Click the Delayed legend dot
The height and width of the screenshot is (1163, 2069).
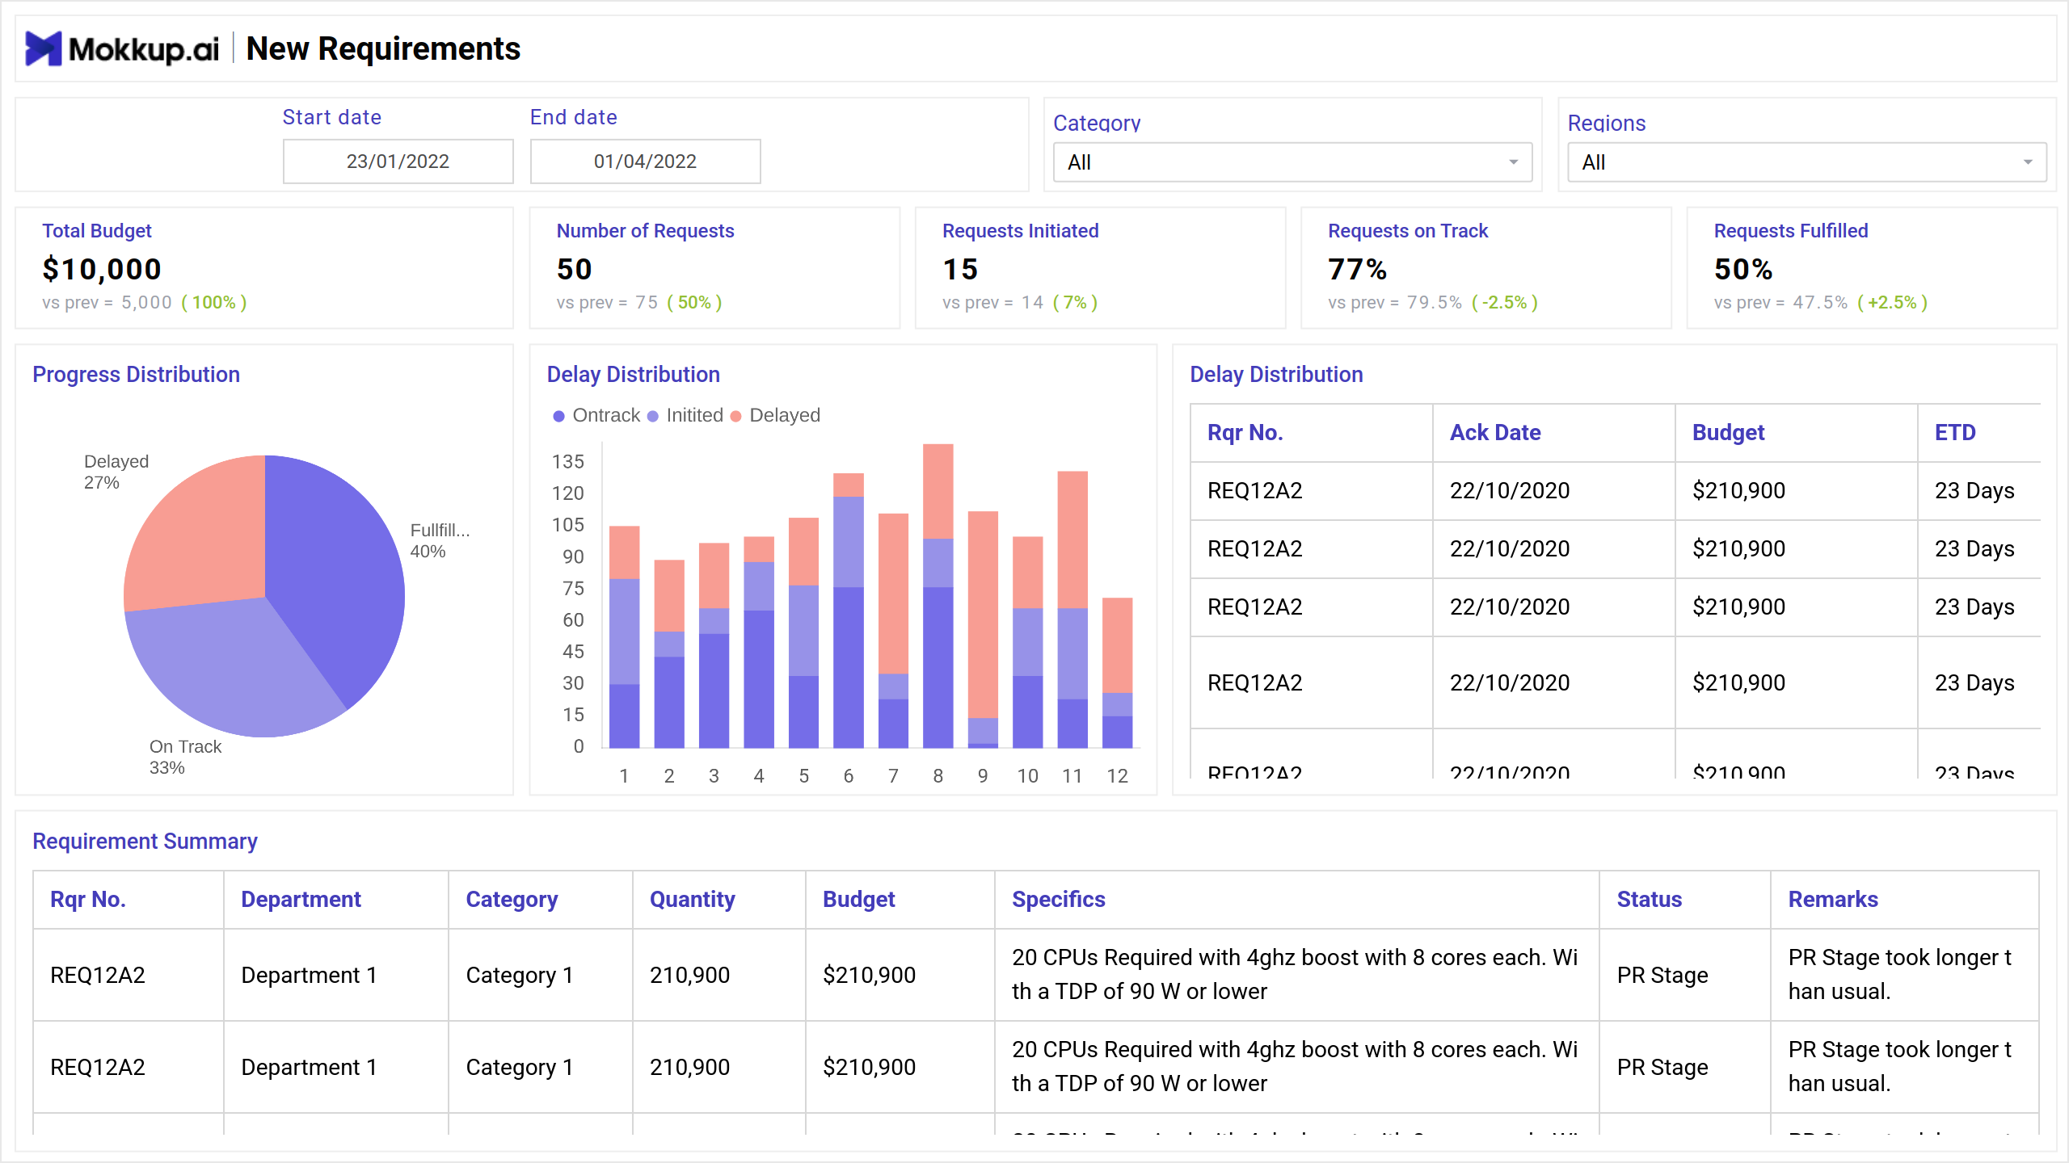pos(735,416)
